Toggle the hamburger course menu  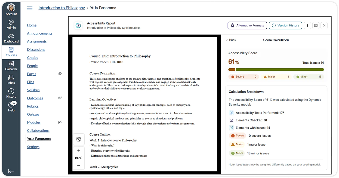pos(30,8)
